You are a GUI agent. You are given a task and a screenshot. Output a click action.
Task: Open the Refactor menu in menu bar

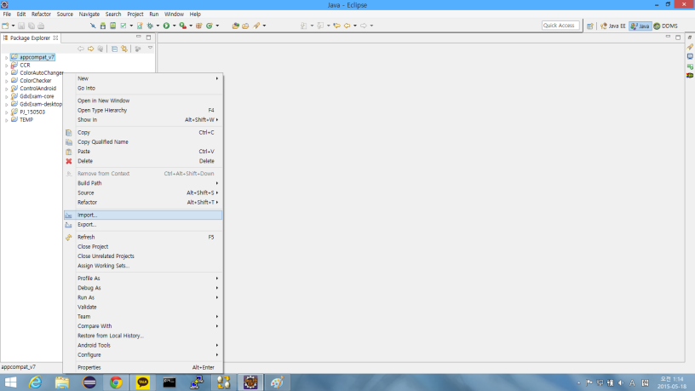[x=41, y=14]
